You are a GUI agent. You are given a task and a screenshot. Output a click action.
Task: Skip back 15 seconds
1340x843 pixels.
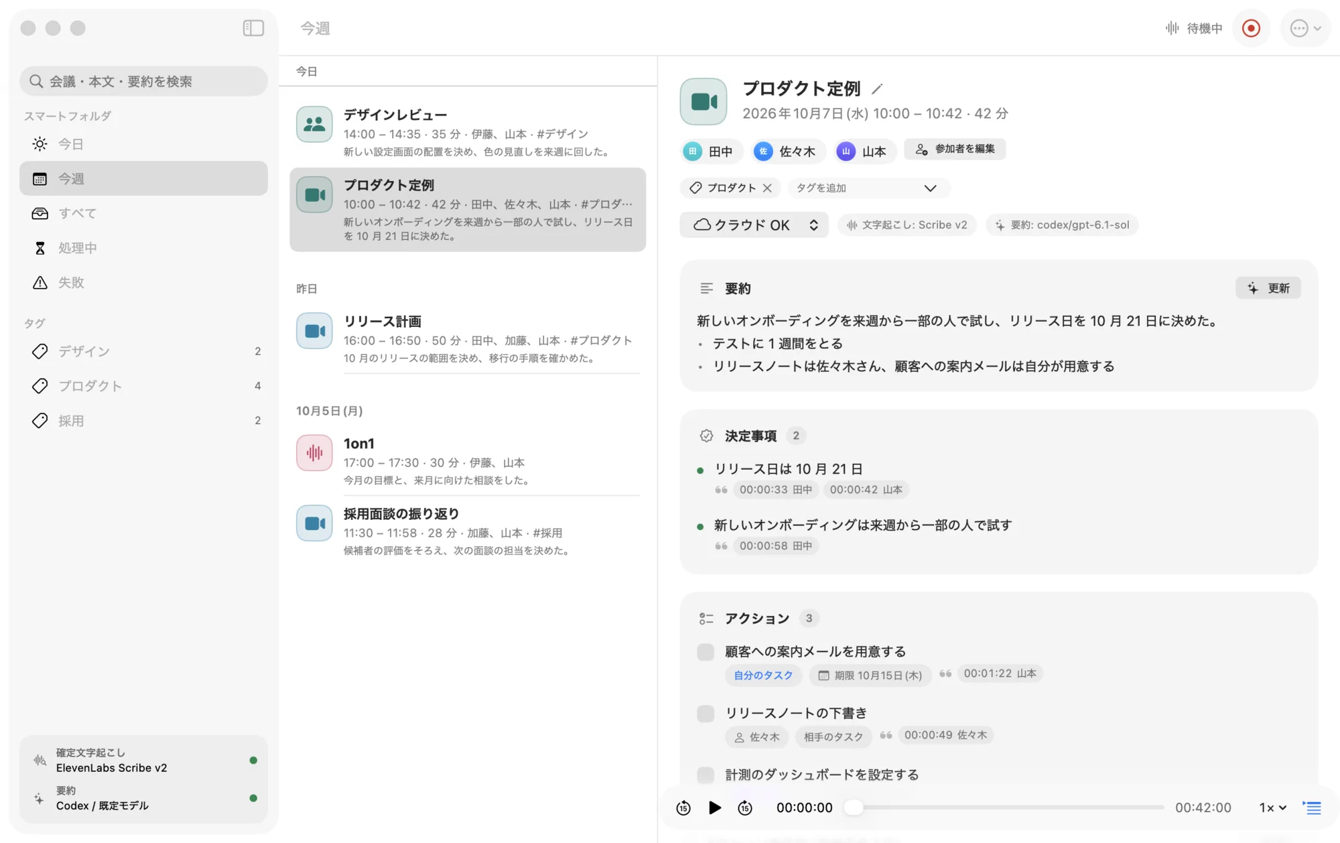click(683, 808)
